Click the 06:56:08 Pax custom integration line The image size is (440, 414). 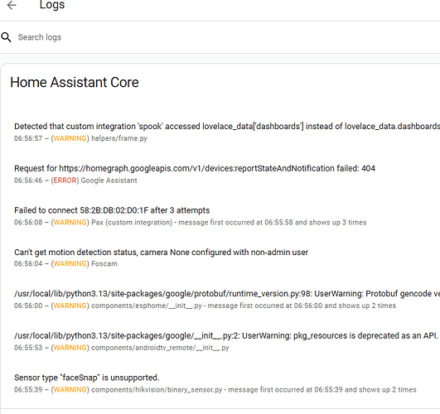pos(191,223)
